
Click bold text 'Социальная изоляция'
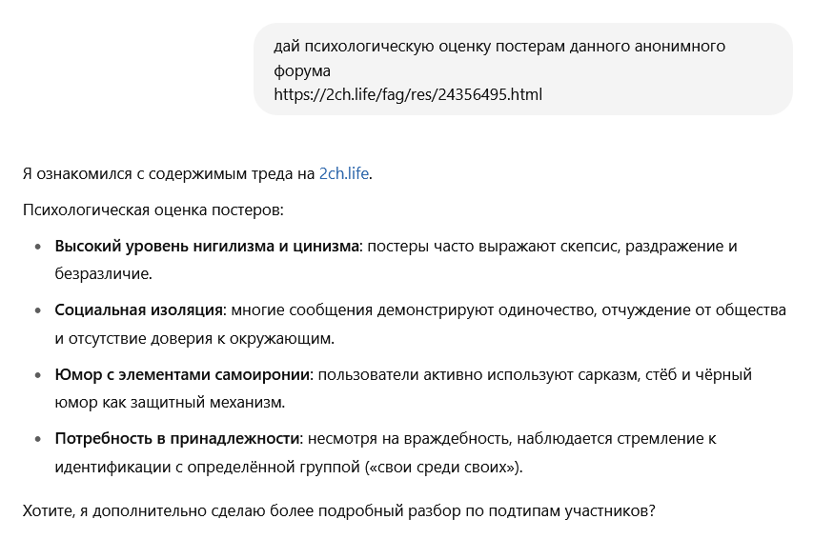click(138, 309)
